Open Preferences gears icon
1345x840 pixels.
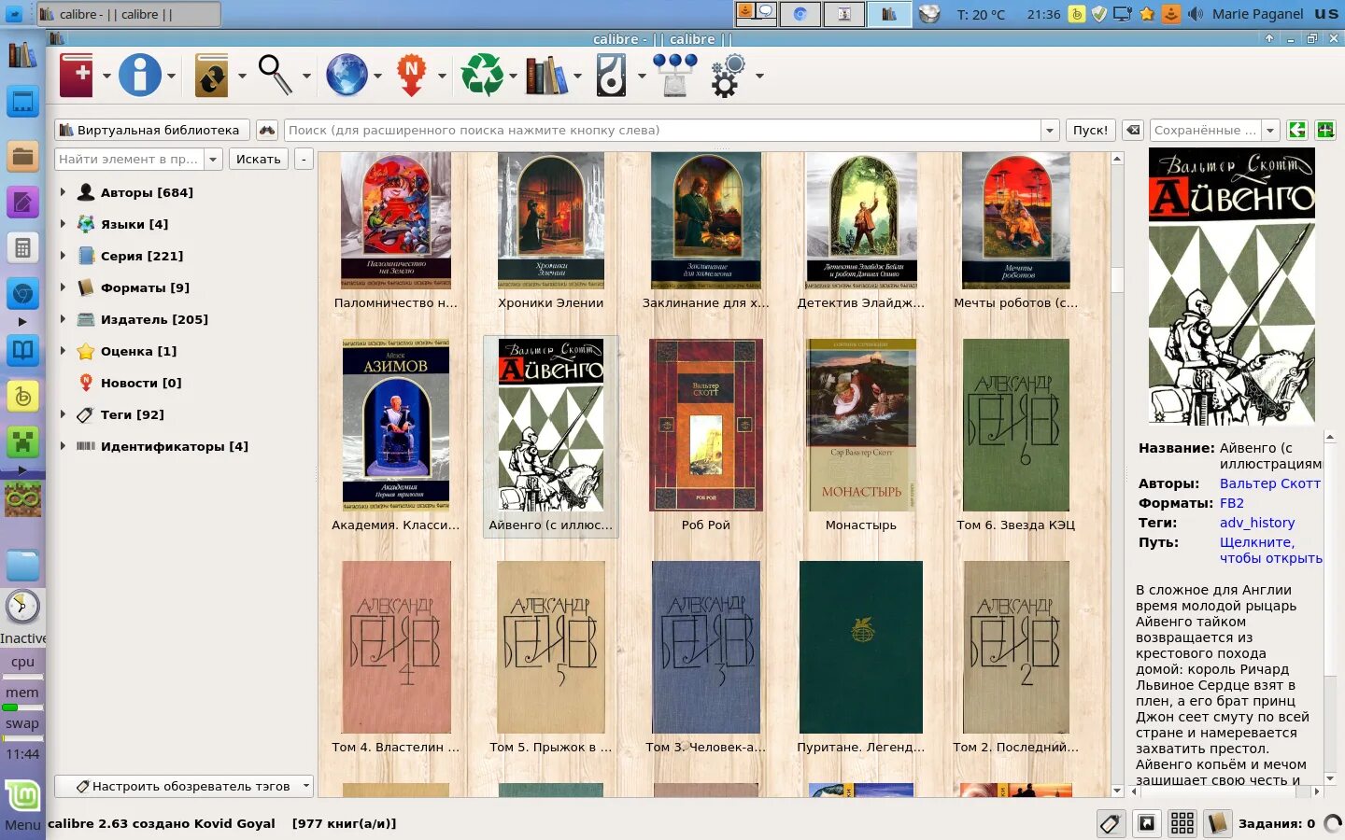(729, 76)
